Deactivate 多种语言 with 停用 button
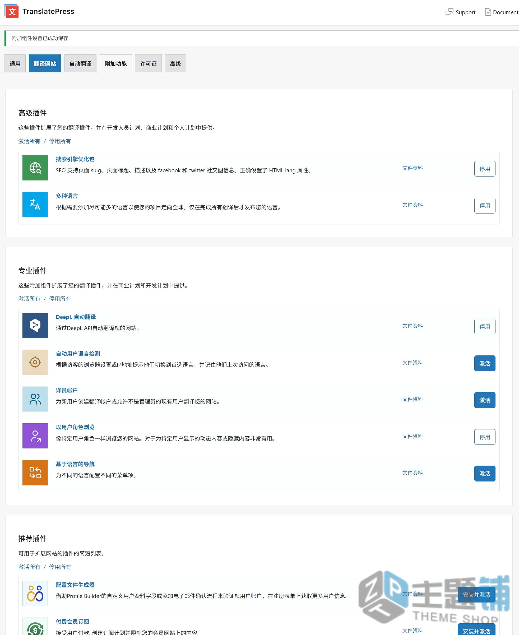The image size is (519, 635). pos(485,206)
